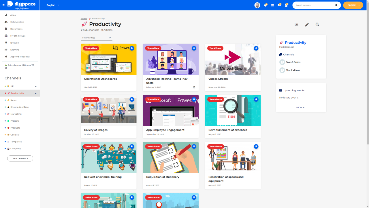Viewport: 369px width, 208px height.
Task: Open the Gallery of images thumbnail
Action: 109,110
